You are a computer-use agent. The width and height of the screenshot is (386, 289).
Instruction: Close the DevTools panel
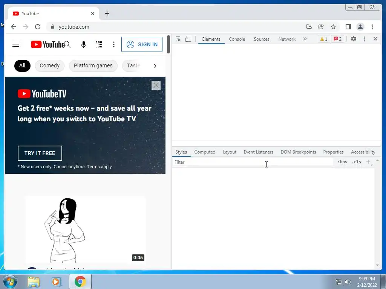tap(375, 39)
